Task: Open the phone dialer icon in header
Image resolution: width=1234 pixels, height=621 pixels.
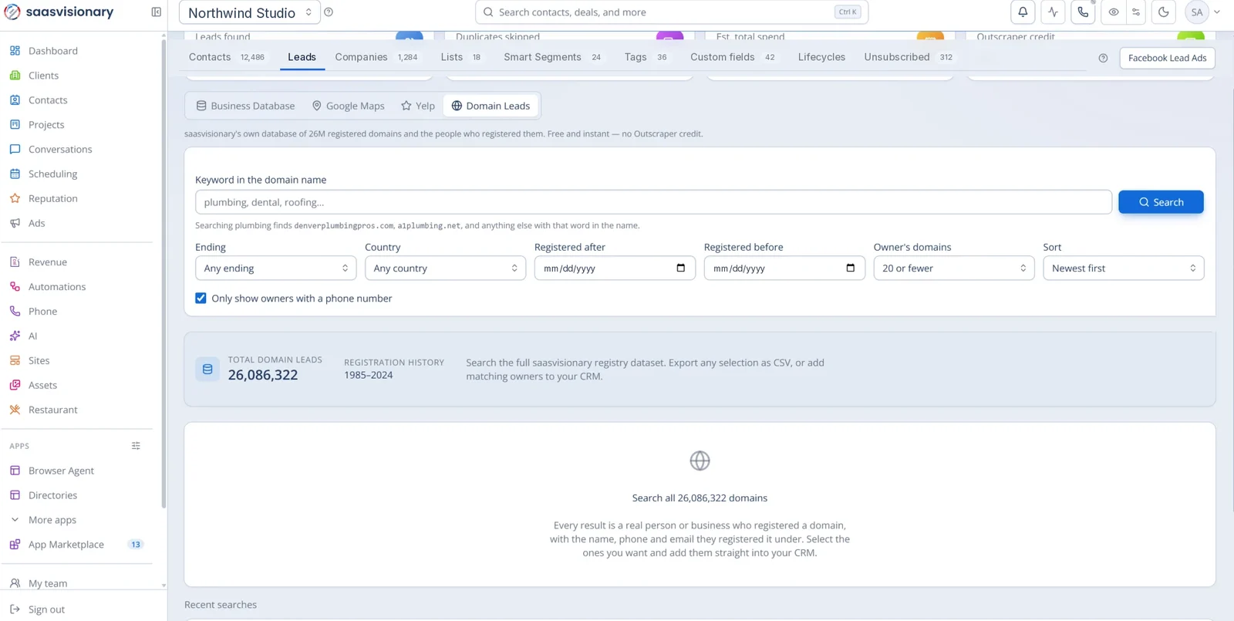Action: [x=1083, y=12]
